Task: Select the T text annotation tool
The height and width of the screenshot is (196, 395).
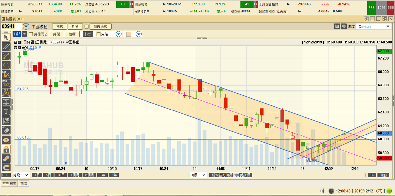Action: [x=6, y=111]
